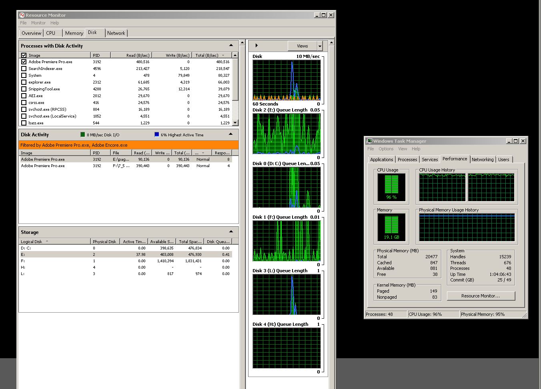
Task: Open the Views dropdown arrow
Action: [x=320, y=46]
